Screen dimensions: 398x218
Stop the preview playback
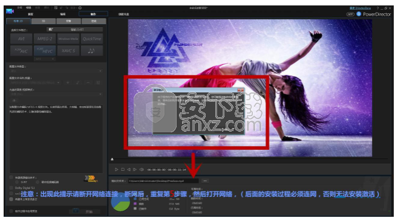click(x=123, y=169)
